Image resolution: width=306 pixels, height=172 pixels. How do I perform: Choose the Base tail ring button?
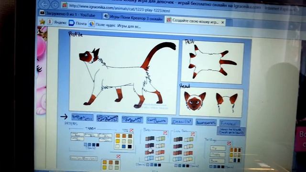[217, 161]
